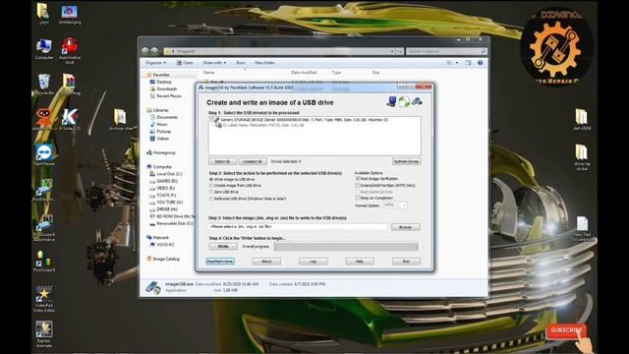Open the Recycle Bin desktop icon
629x354 pixels.
pyautogui.click(x=44, y=85)
